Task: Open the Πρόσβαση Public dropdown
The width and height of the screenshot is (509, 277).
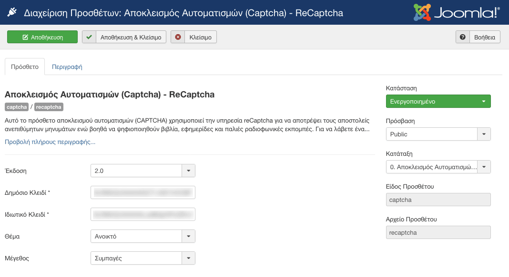Action: 438,134
